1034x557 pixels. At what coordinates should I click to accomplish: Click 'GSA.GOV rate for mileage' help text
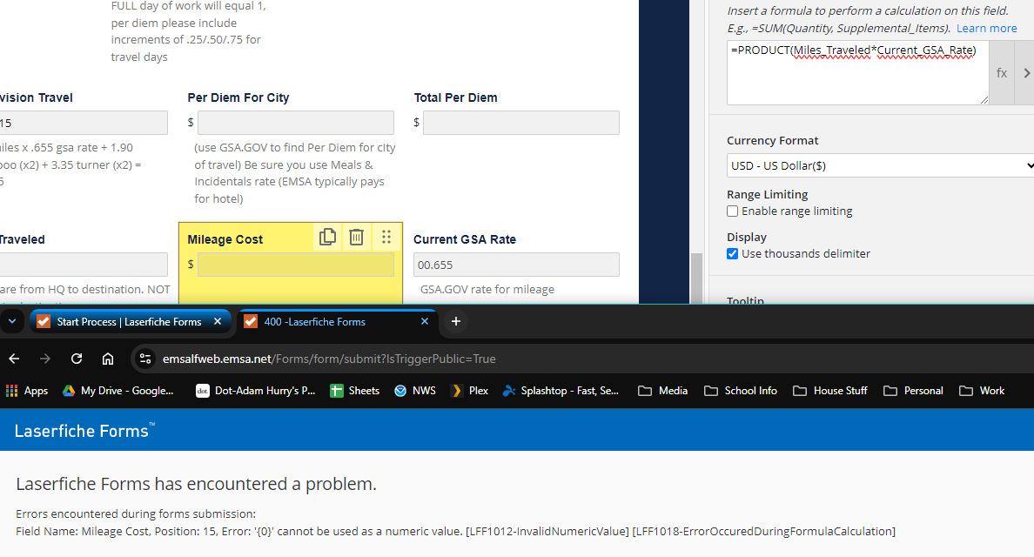487,289
